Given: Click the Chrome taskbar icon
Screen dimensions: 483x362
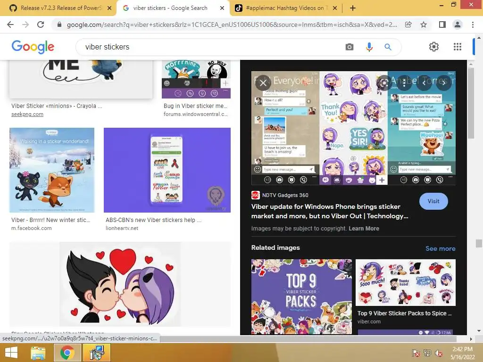Looking at the screenshot, I should tap(67, 353).
